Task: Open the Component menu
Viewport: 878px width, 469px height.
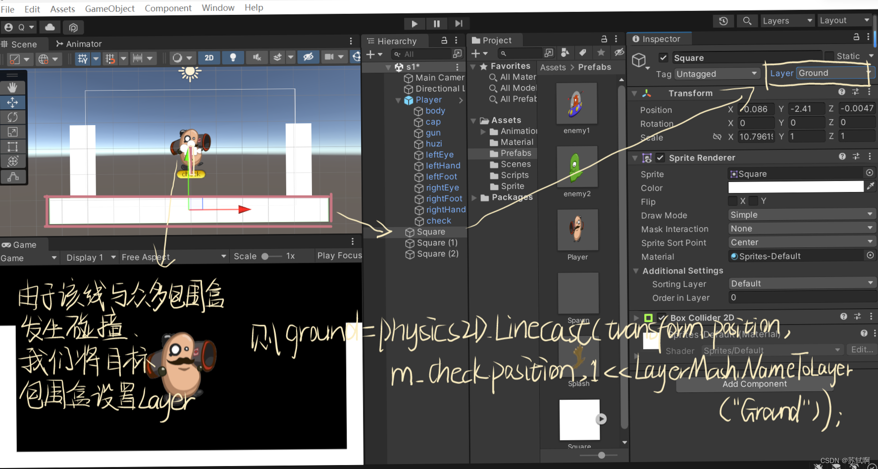Action: [168, 8]
